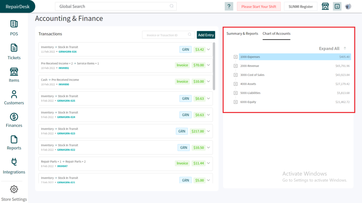Click the transaction search magnifier icon
362x203 pixels.
point(189,35)
